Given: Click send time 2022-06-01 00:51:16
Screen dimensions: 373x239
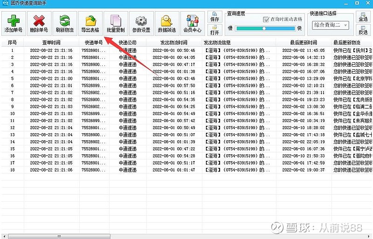Looking at the screenshot, I should (x=173, y=93).
